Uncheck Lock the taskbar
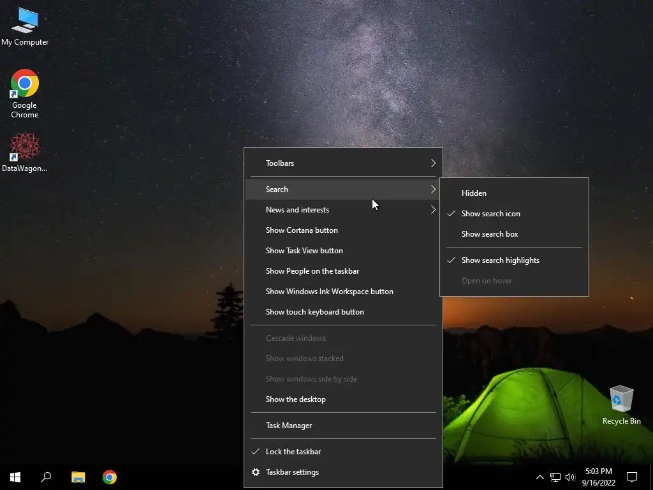The width and height of the screenshot is (653, 490). click(343, 452)
